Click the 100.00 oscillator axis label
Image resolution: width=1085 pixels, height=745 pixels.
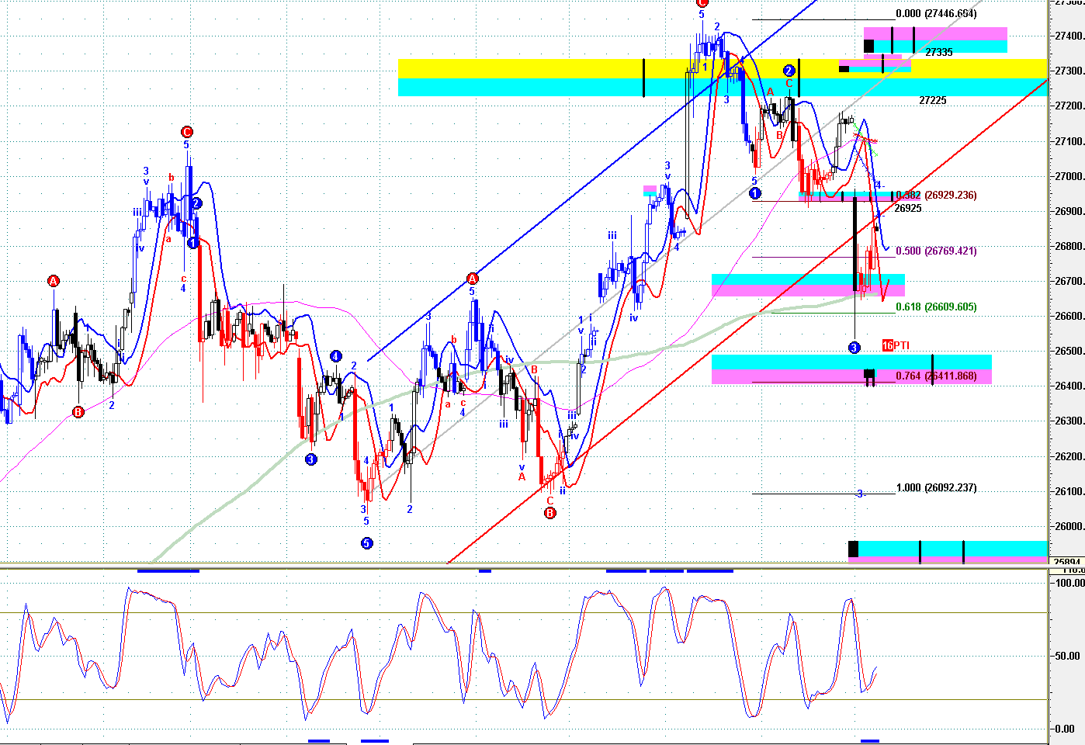point(1069,583)
